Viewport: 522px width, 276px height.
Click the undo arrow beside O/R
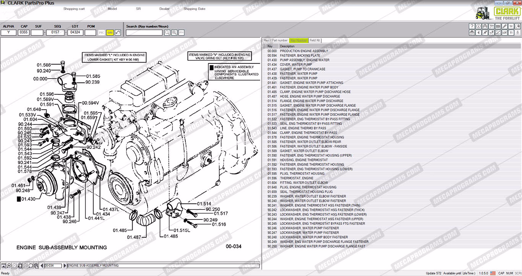pos(118,33)
